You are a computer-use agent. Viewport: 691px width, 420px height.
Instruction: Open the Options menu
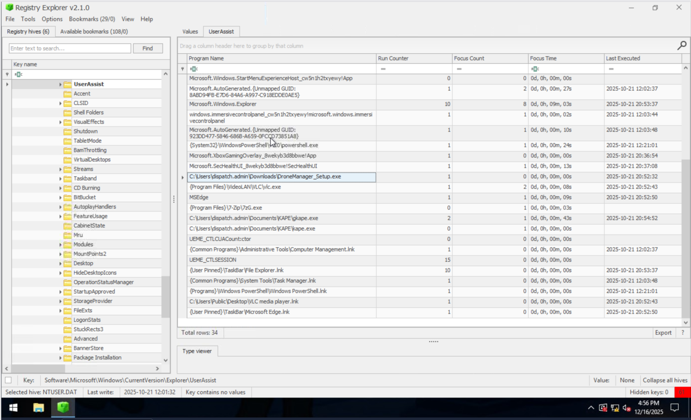point(52,19)
